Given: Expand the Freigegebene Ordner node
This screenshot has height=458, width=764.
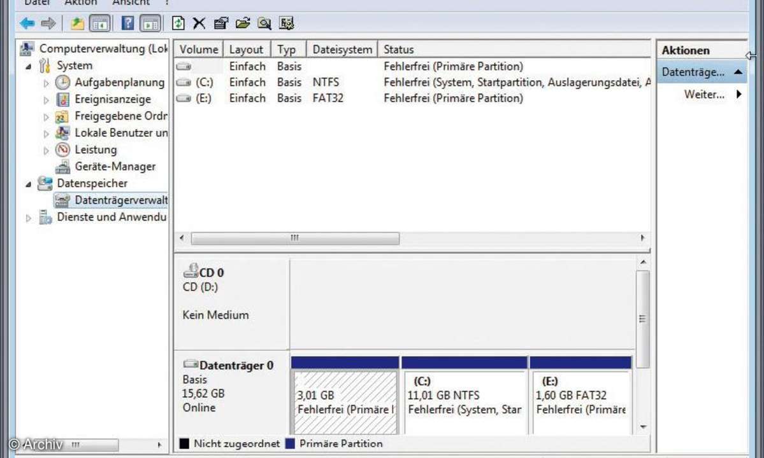Looking at the screenshot, I should (x=47, y=116).
